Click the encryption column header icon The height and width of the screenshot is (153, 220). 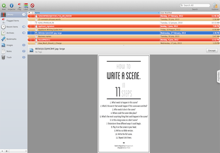(x=33, y=13)
